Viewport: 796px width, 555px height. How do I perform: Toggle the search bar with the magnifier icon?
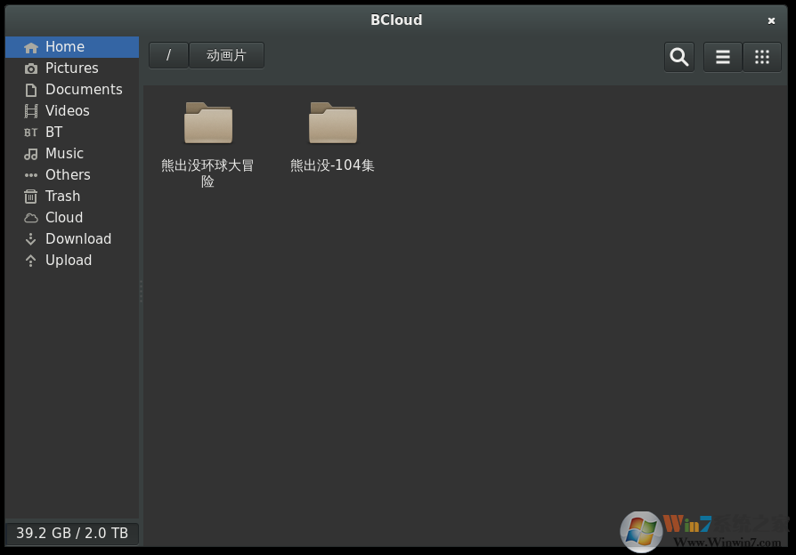678,56
